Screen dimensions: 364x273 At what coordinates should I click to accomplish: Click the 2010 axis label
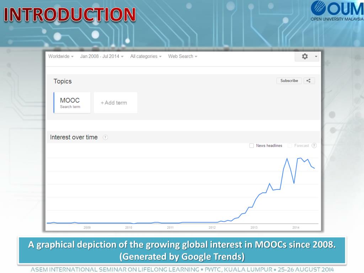click(x=129, y=227)
